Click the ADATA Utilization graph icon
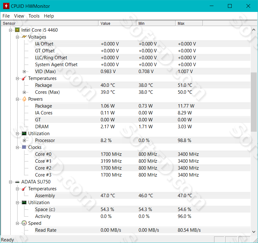The width and height of the screenshot is (258, 243). point(24,202)
